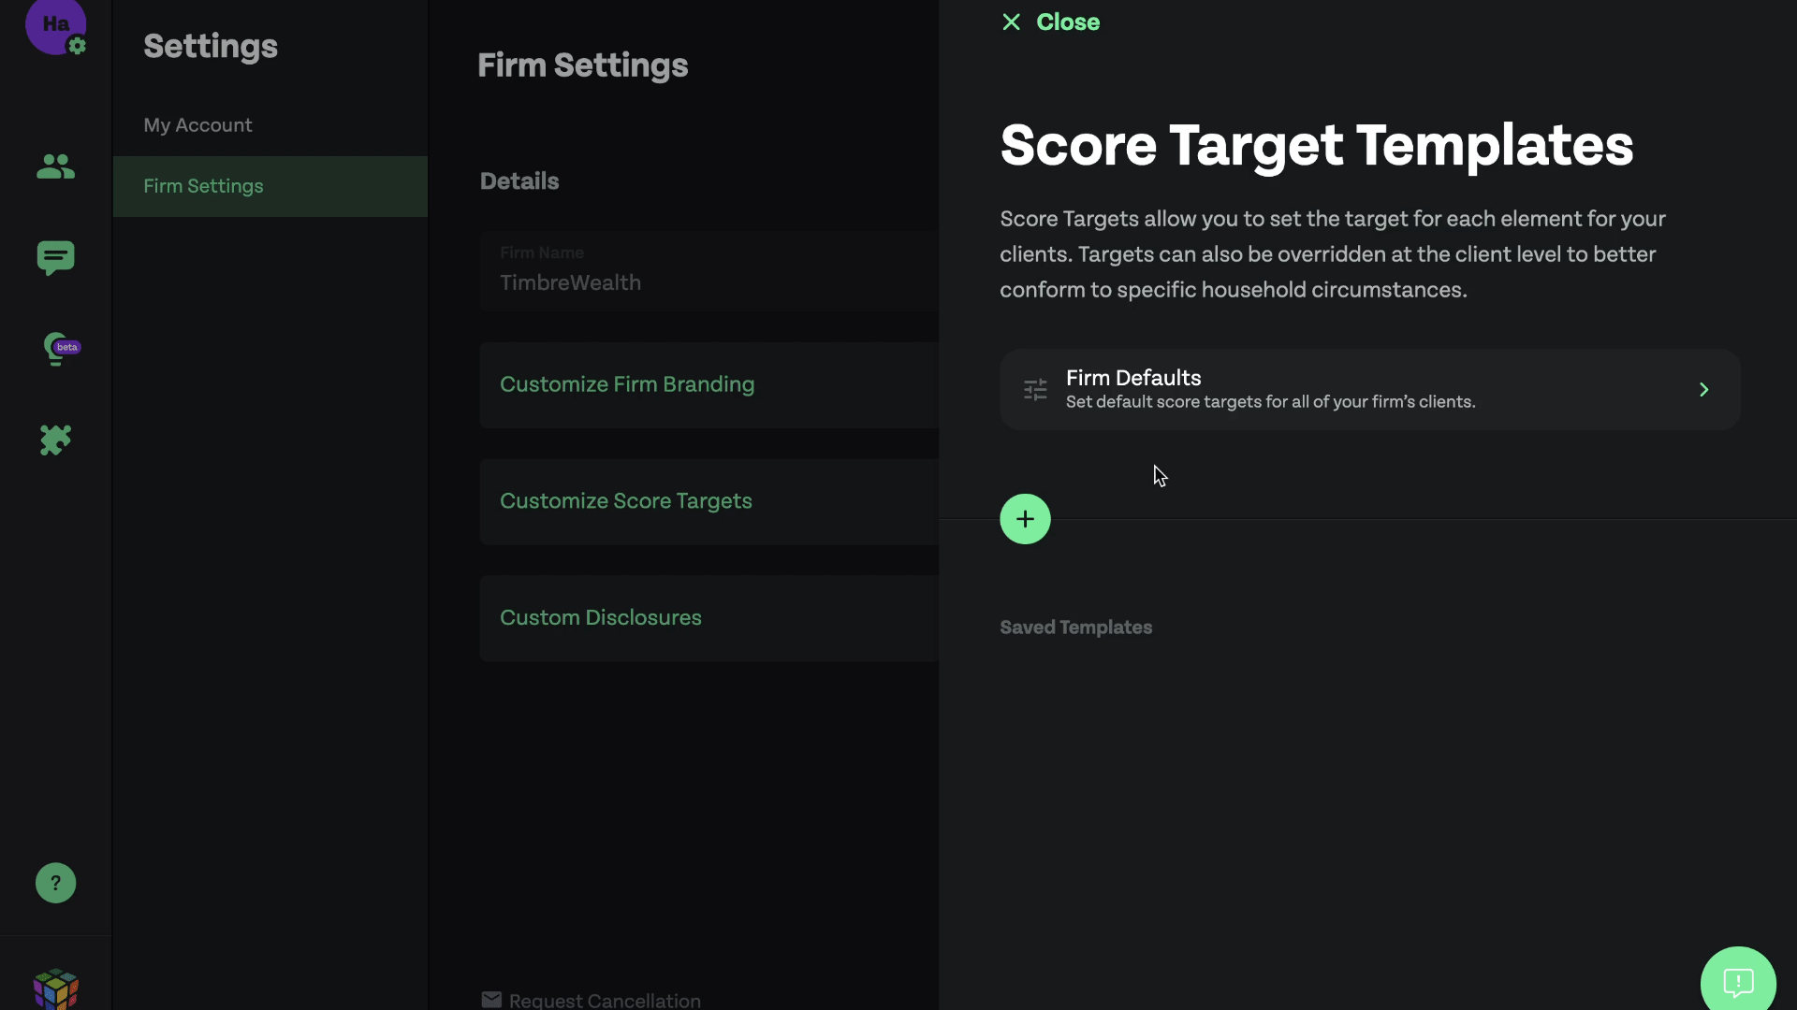Click the colorful cube logo icon

pyautogui.click(x=55, y=988)
